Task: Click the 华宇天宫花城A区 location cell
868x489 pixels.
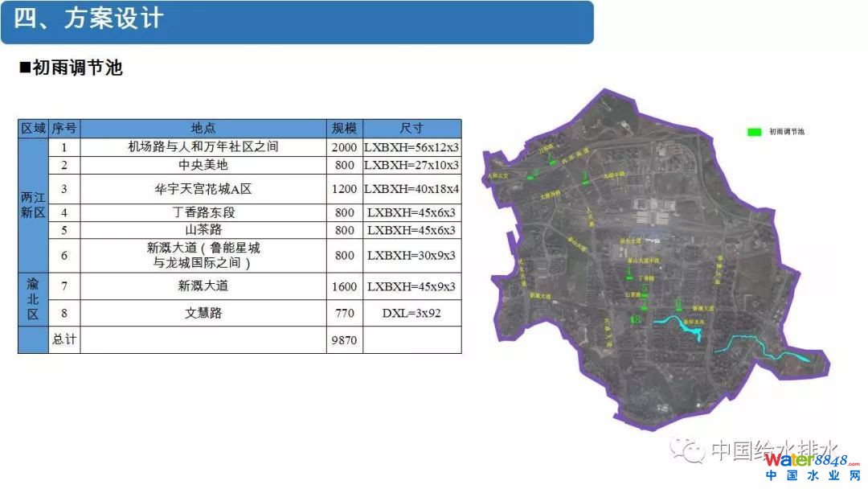Action: pos(203,189)
